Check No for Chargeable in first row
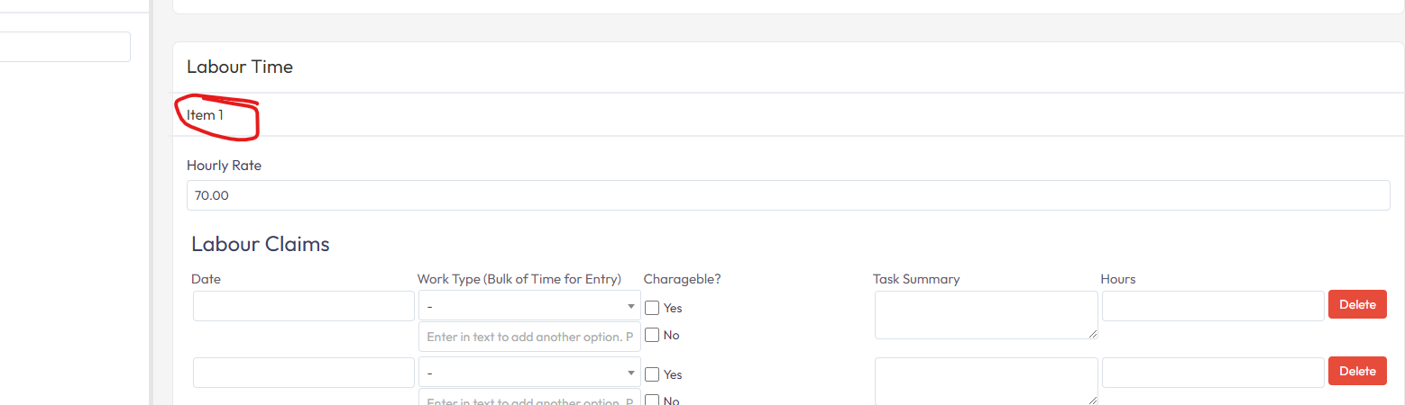Screen dimensions: 1405x405 pyautogui.click(x=653, y=335)
